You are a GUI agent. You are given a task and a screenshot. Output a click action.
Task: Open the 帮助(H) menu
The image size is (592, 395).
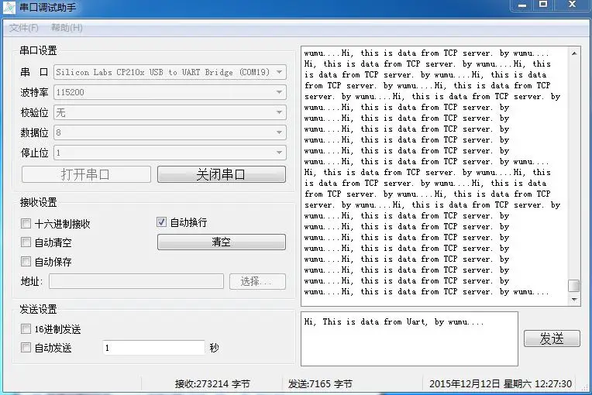[x=67, y=28]
